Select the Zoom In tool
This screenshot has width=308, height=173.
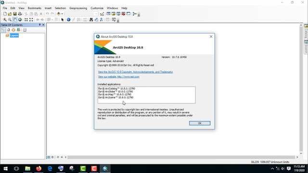tap(5, 20)
